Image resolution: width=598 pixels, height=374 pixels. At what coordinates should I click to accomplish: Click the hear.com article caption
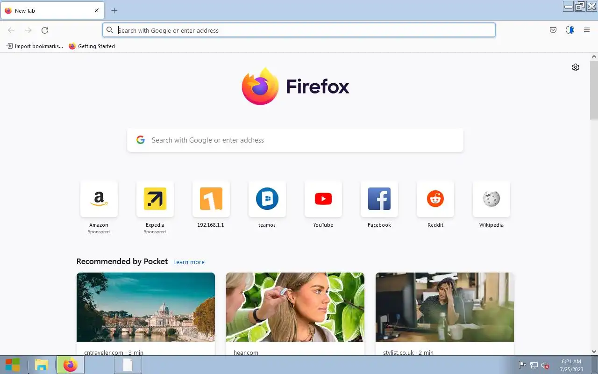click(246, 352)
